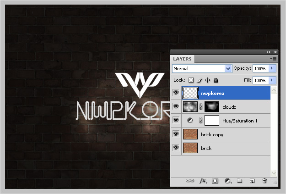Add a layer mask
This screenshot has height=194, width=286.
tap(215, 181)
